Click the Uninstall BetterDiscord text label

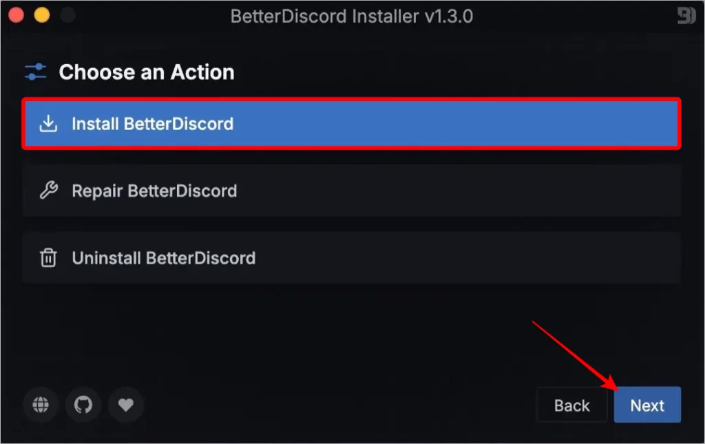click(164, 258)
